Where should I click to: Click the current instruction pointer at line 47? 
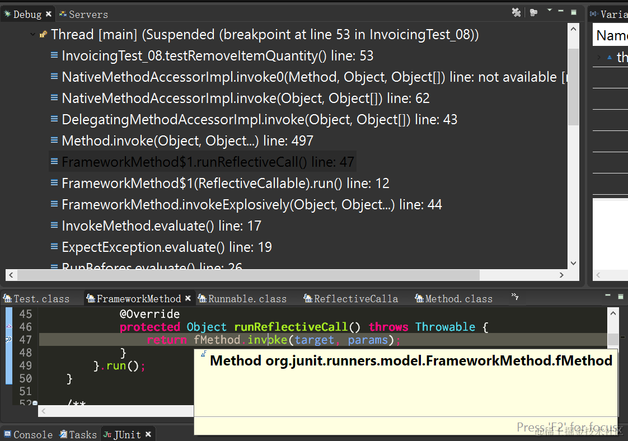click(9, 340)
